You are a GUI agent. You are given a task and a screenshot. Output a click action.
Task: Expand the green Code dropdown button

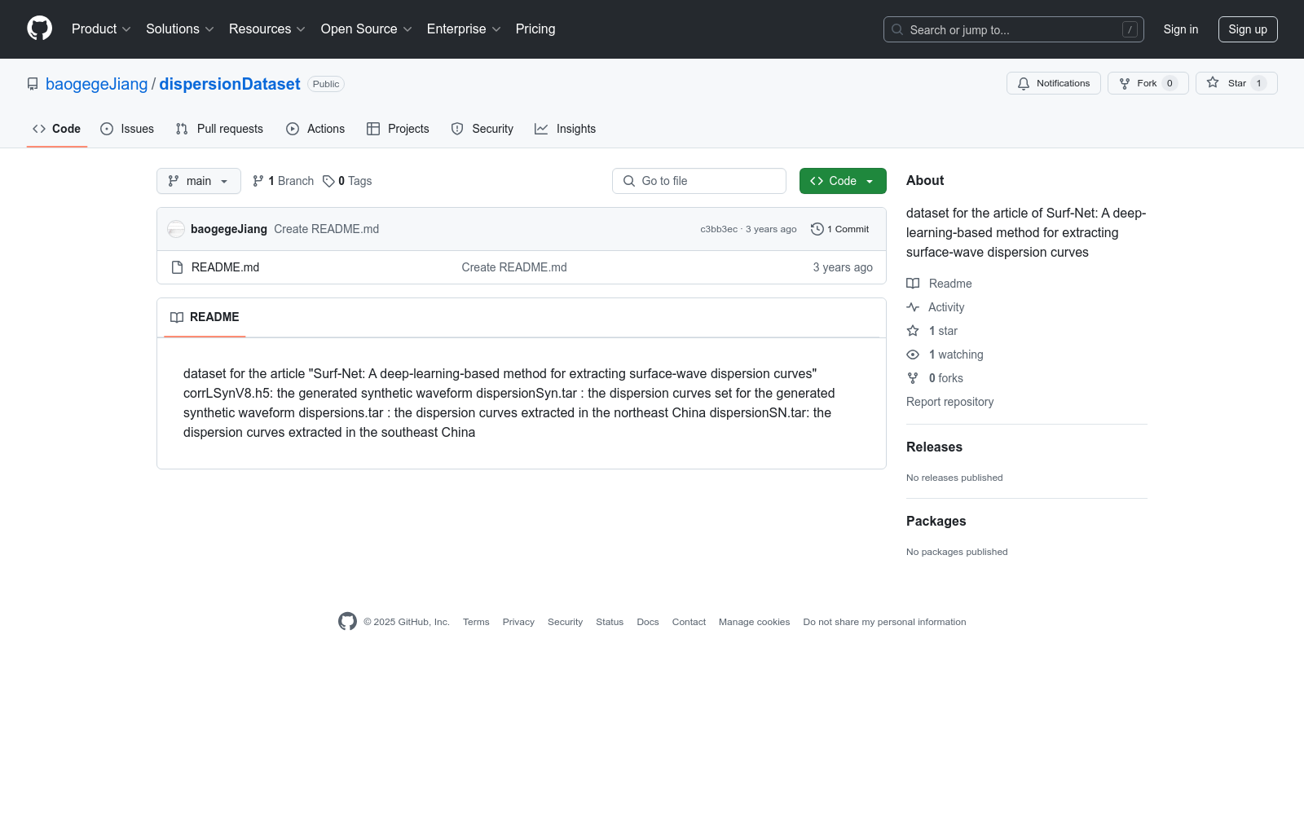pos(843,181)
